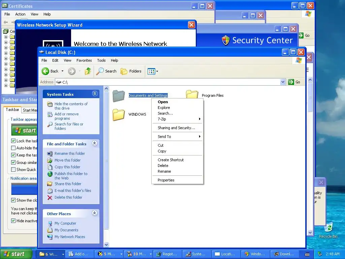Image resolution: width=345 pixels, height=259 pixels.
Task: Collapse the System Tasks panel
Action: [x=95, y=94]
